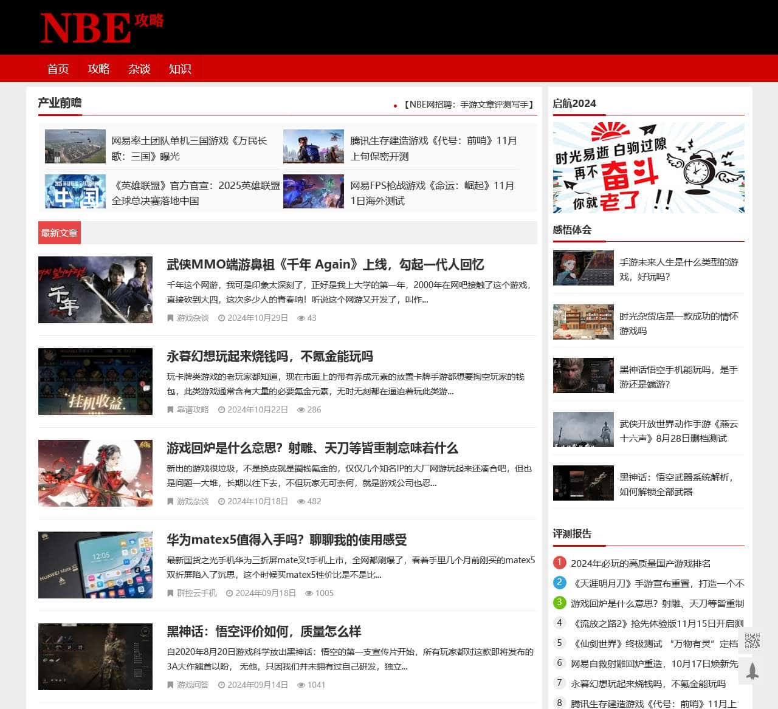The image size is (778, 709).
Task: Click 黑神话悟空评价 article thumbnail
Action: coord(95,657)
